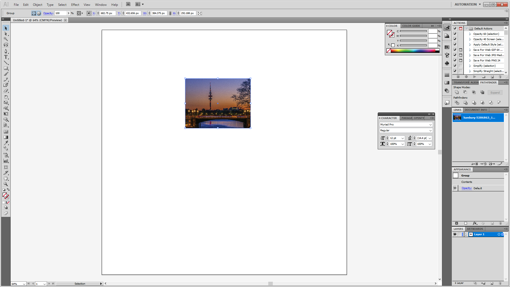Toggle the Opacity 60 (selection) action checkbox

[455, 34]
